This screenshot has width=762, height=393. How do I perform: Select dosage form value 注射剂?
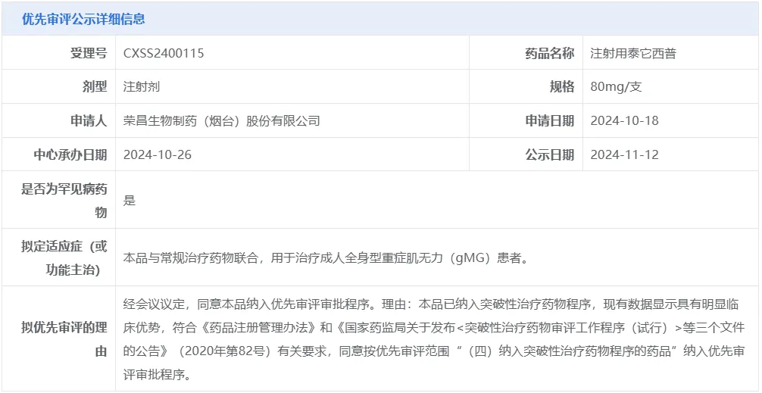click(142, 87)
